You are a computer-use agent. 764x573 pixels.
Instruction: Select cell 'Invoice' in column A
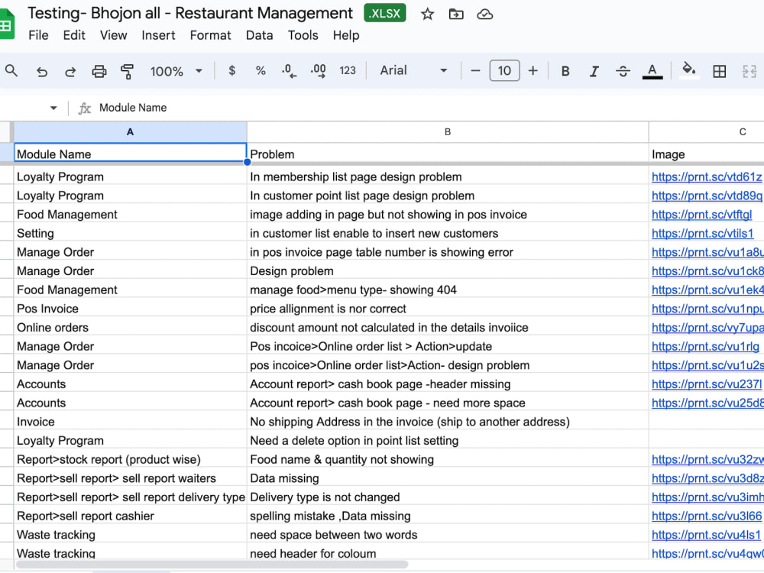130,422
